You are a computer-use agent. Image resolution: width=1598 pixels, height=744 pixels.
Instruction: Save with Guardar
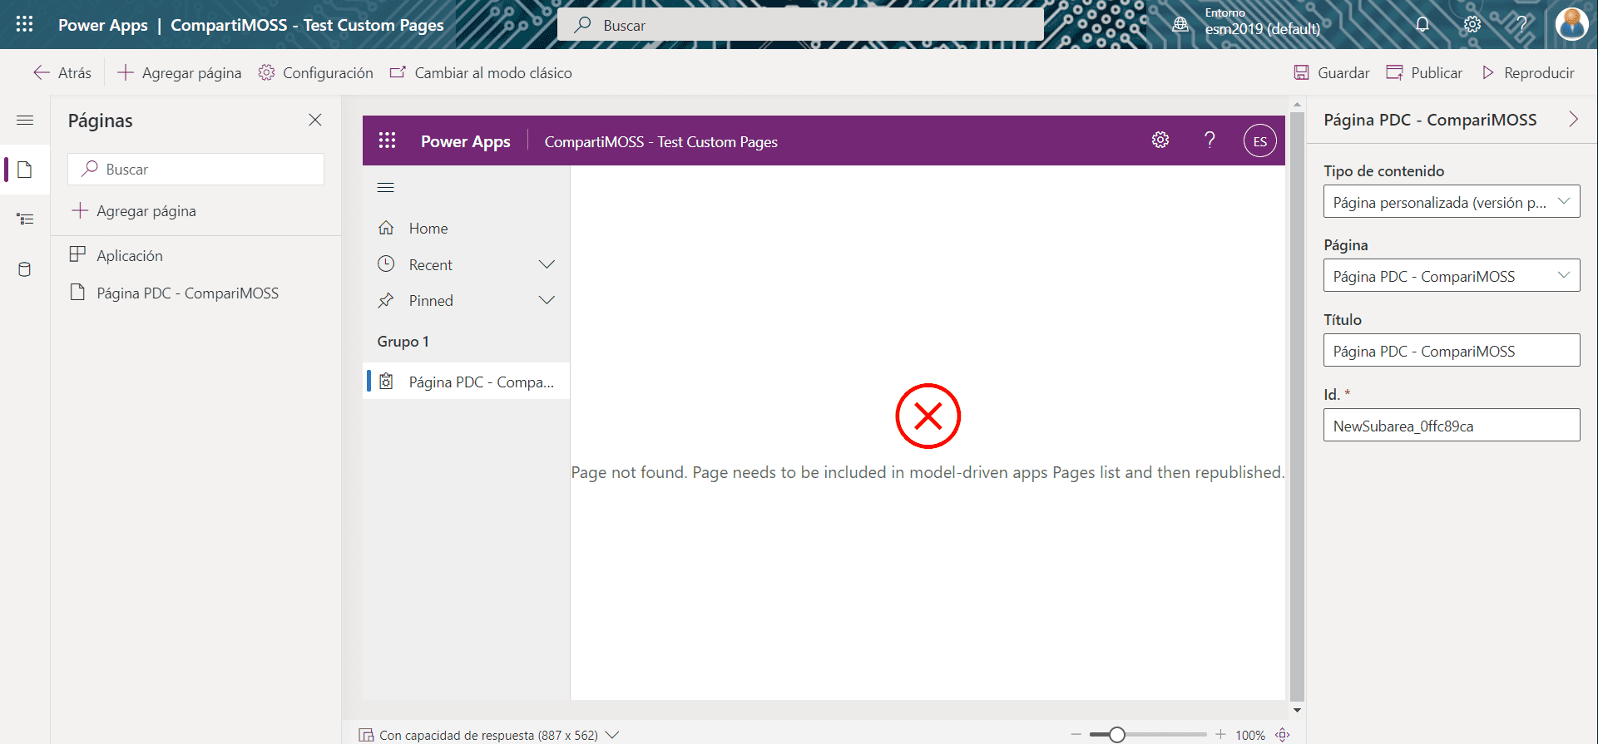(1331, 73)
